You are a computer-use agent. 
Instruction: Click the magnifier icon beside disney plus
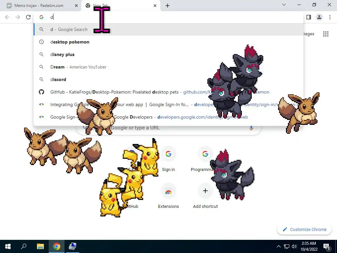(x=41, y=54)
